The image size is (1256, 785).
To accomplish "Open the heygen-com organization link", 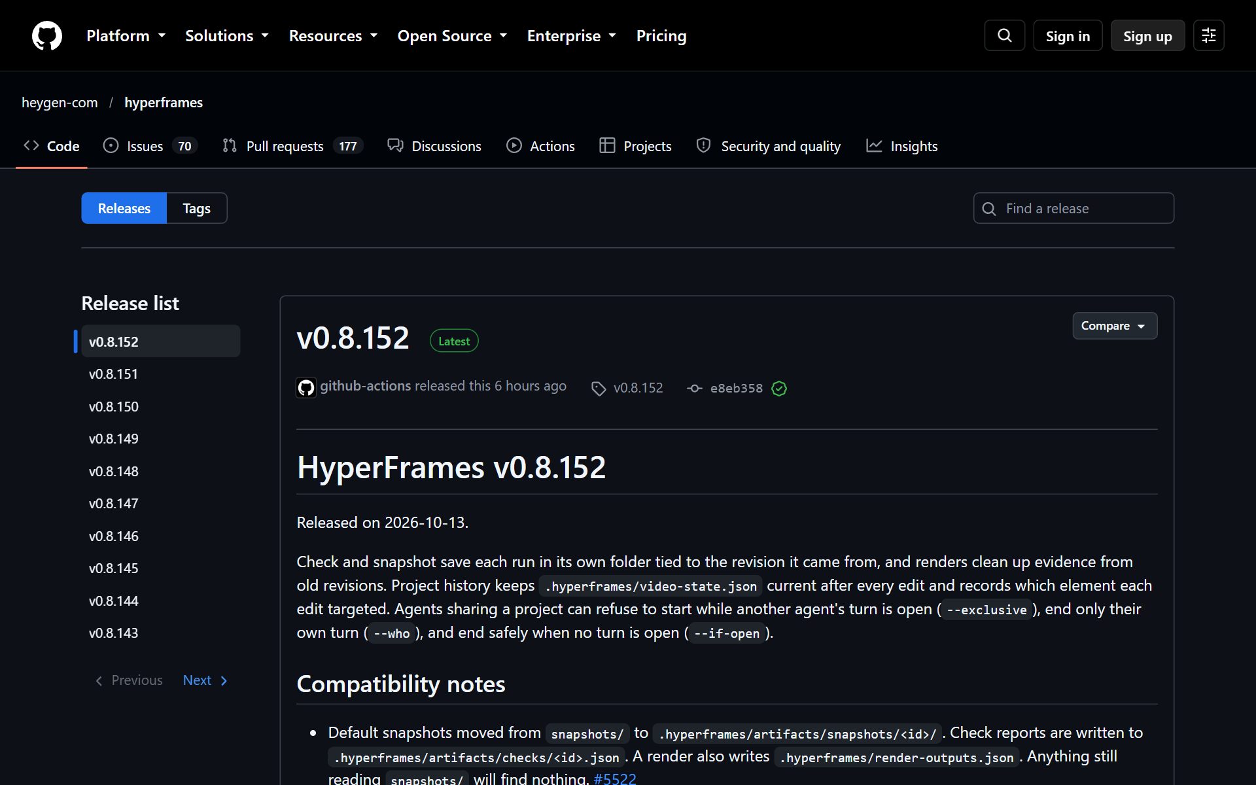I will [60, 102].
